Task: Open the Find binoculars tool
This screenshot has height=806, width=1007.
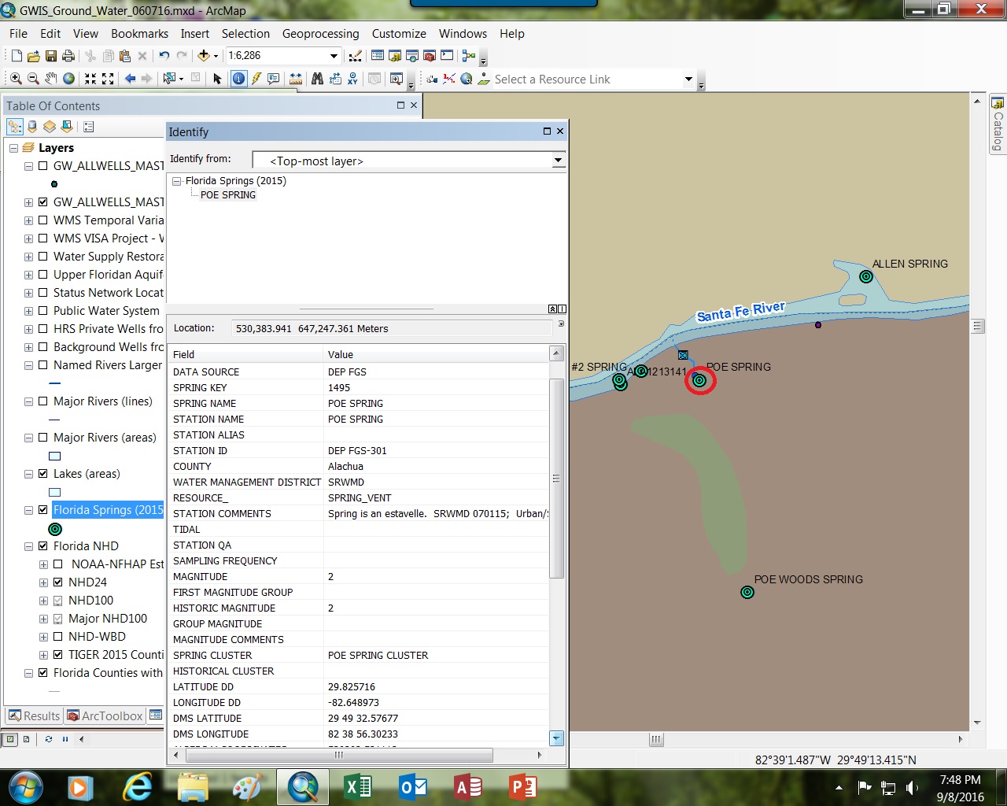Action: point(317,79)
